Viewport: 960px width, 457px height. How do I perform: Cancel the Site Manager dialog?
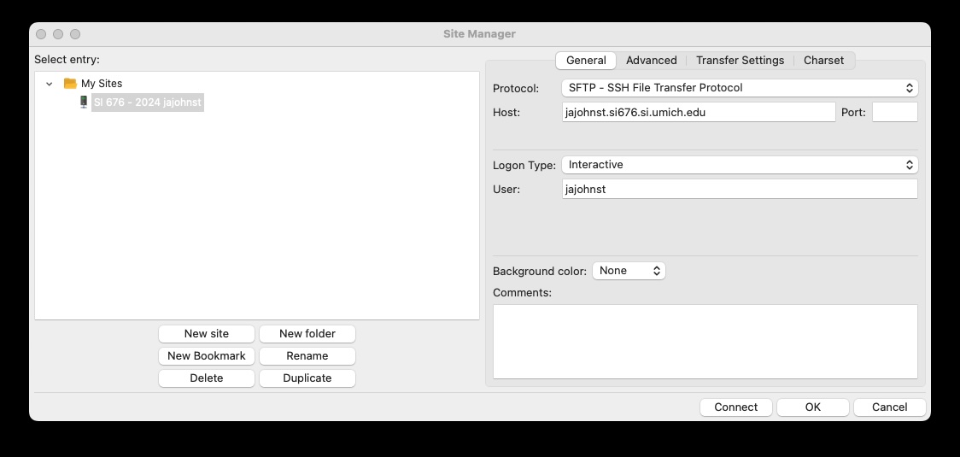pyautogui.click(x=889, y=407)
